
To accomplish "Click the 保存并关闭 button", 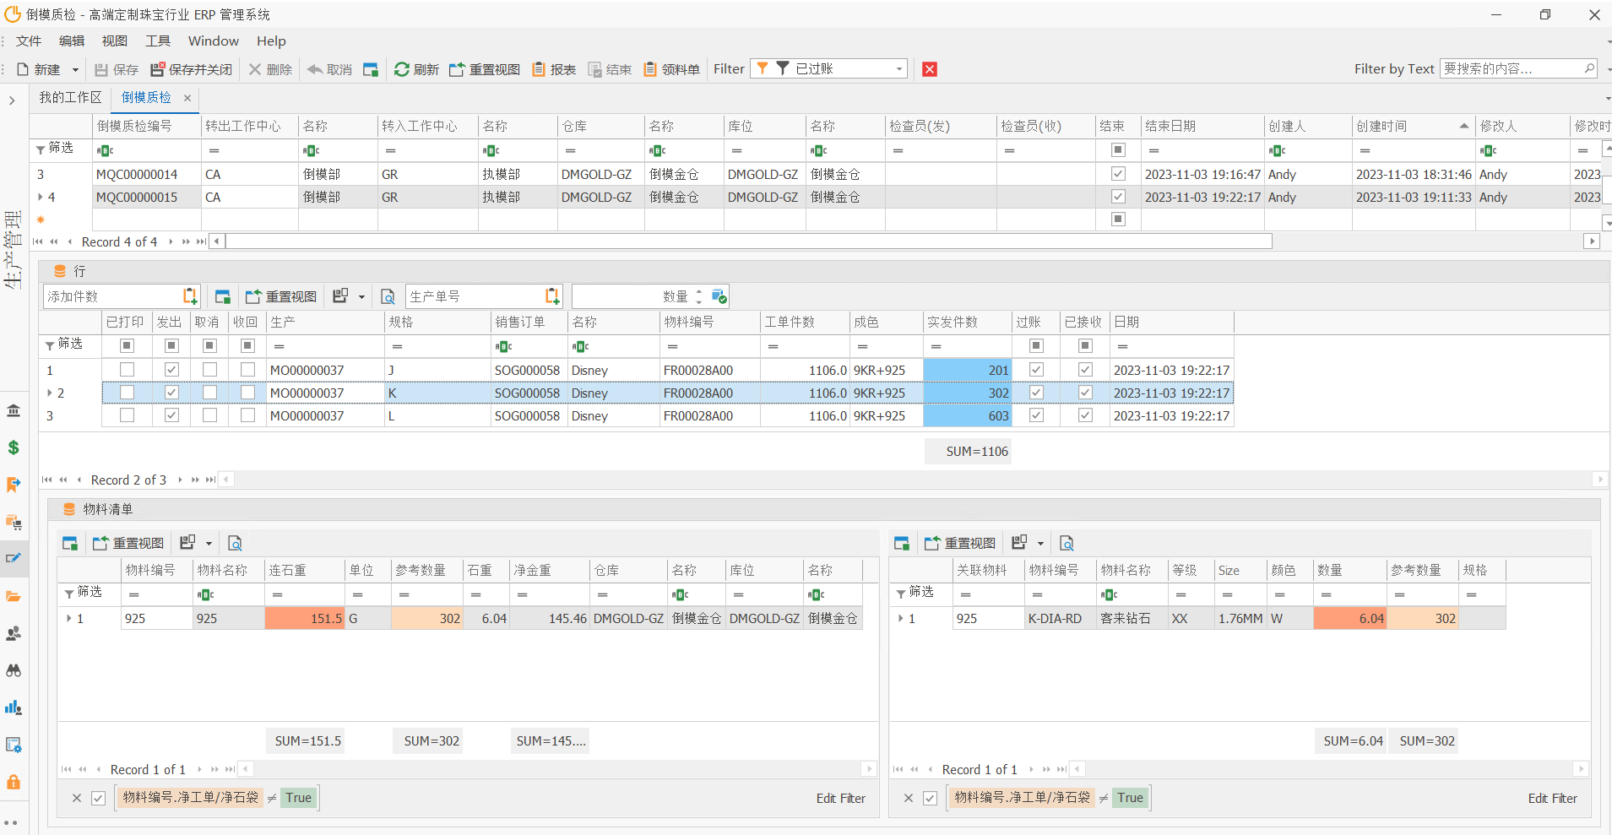I will point(192,69).
